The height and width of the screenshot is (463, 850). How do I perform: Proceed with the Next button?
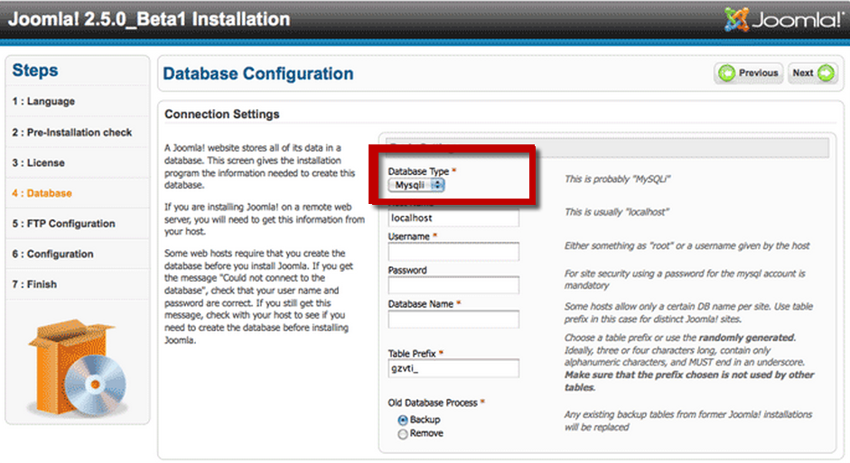pos(813,73)
